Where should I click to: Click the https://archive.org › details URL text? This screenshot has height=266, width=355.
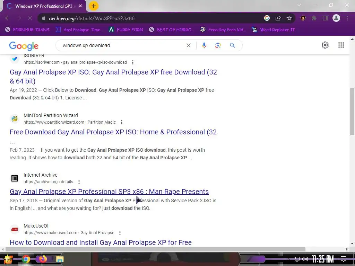48,181
